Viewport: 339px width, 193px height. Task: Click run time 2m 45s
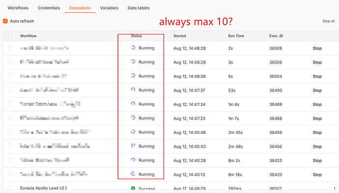(x=235, y=132)
